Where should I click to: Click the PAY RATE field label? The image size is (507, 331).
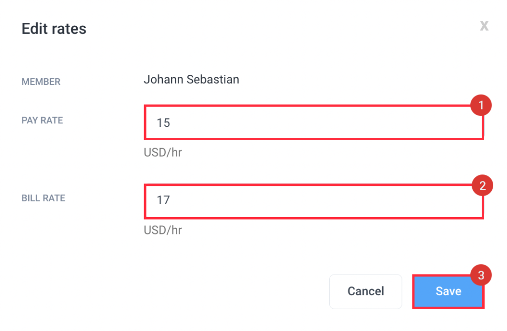(42, 120)
